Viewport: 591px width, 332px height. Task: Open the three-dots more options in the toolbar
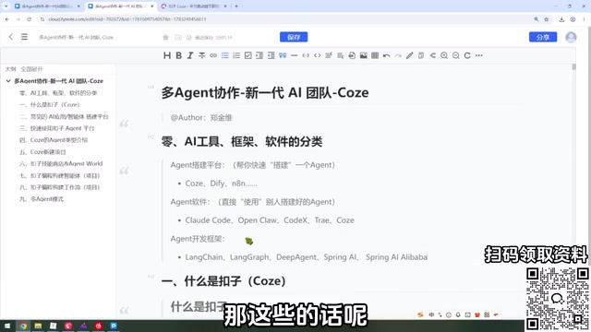[x=479, y=55]
